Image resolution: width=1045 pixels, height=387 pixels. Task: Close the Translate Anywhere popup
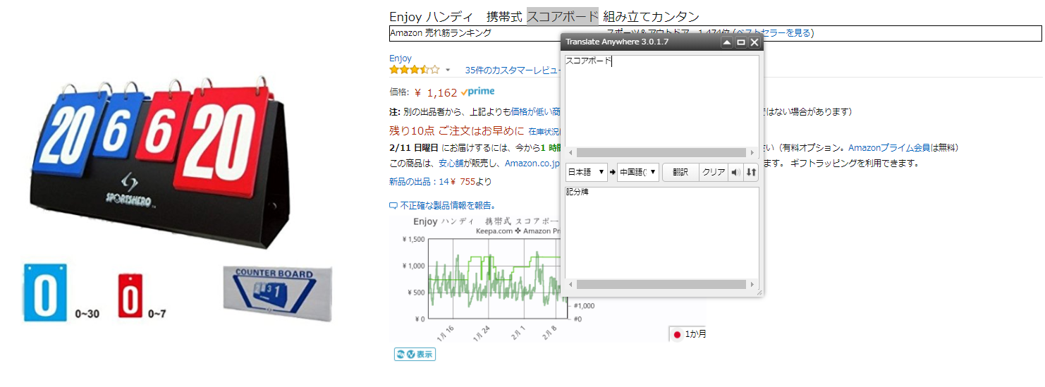point(754,42)
